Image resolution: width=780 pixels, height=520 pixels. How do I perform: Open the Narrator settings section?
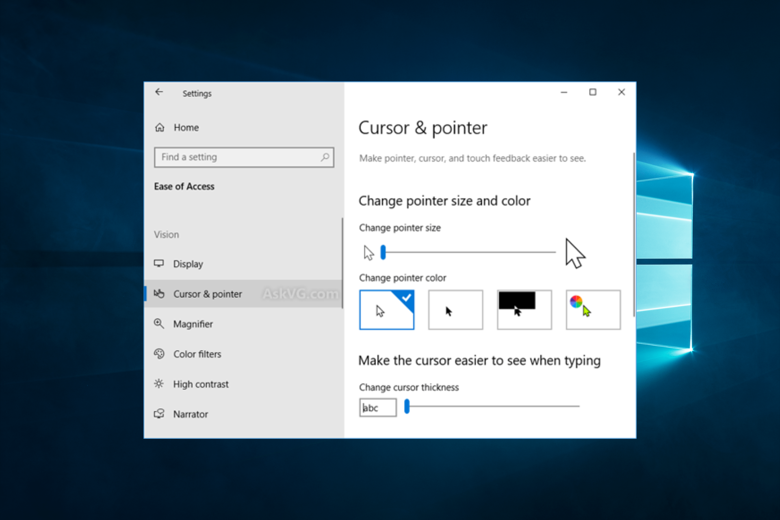(189, 414)
